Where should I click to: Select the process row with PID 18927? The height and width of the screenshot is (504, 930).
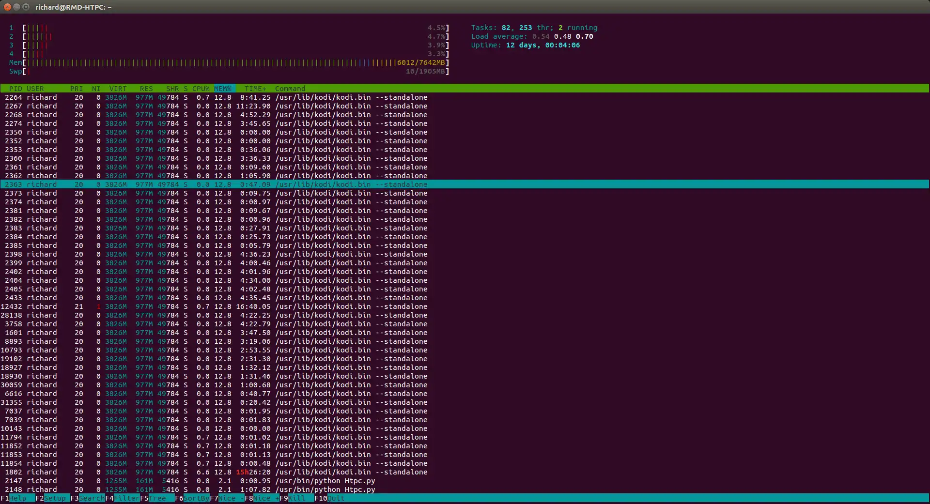[465, 367]
